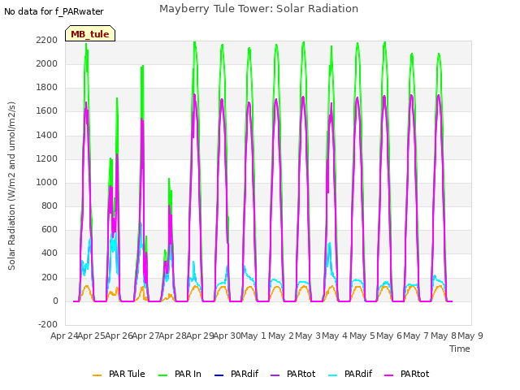Click the MB_tule annotation label
This screenshot has height=390, width=520.
tap(90, 34)
